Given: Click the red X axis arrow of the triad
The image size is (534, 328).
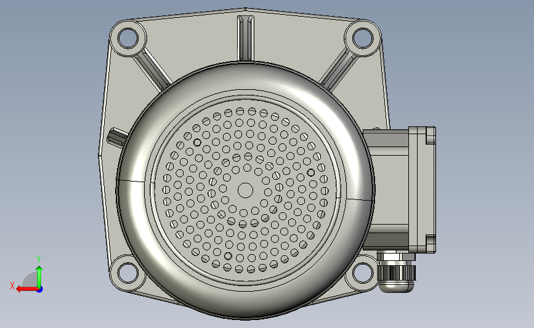Looking at the screenshot, I should [26, 289].
